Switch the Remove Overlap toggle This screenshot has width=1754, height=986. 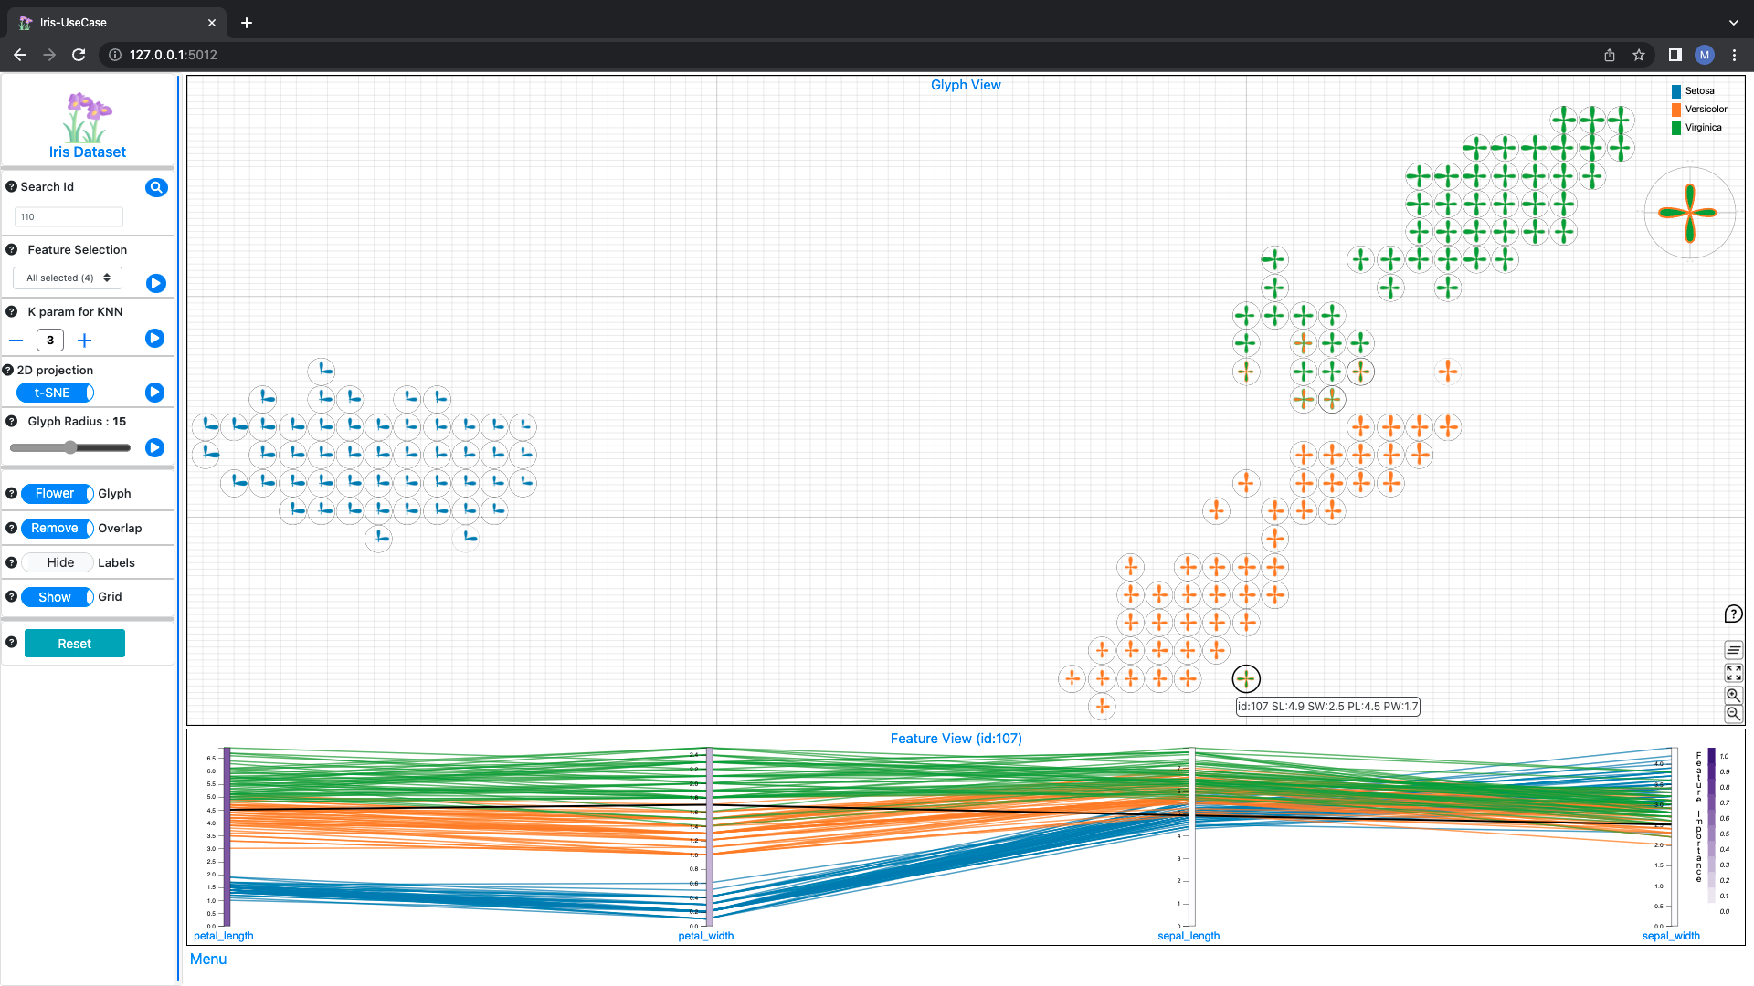click(x=58, y=528)
